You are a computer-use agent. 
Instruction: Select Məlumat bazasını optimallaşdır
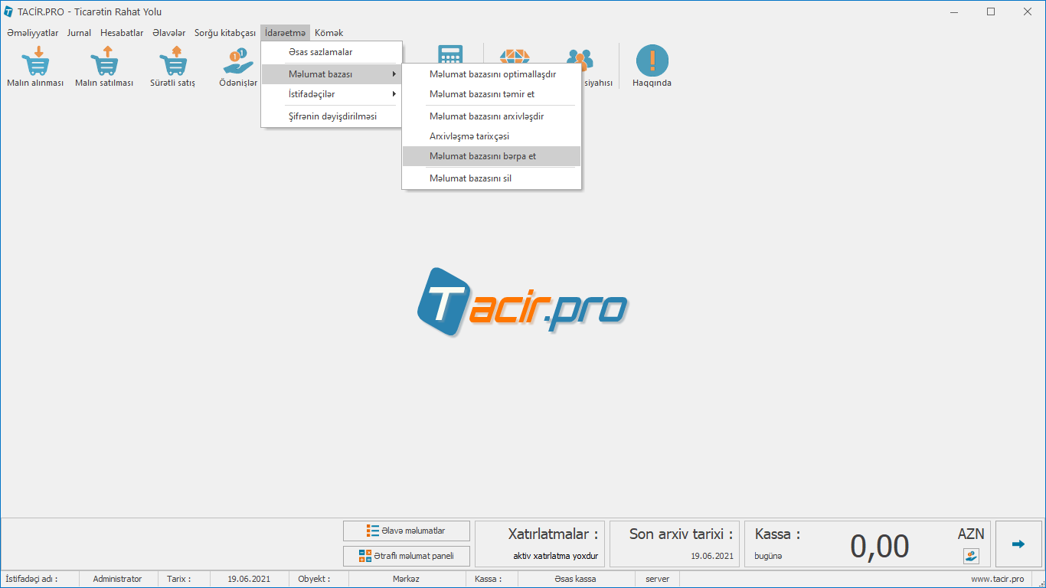coord(491,74)
